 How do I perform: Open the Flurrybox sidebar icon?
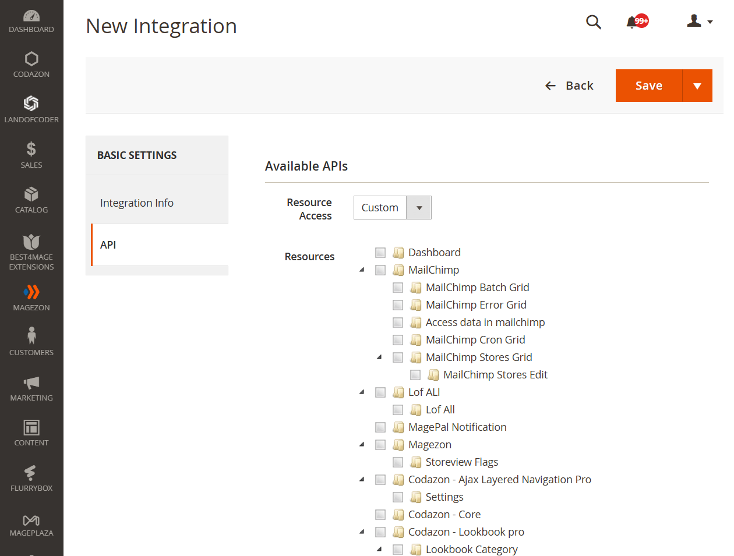click(31, 472)
